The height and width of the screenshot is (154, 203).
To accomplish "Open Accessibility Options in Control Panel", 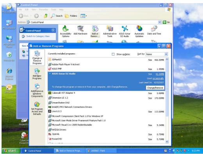I will coord(66,31).
